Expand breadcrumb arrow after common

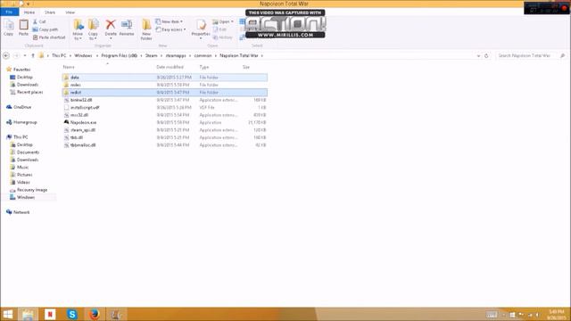216,55
